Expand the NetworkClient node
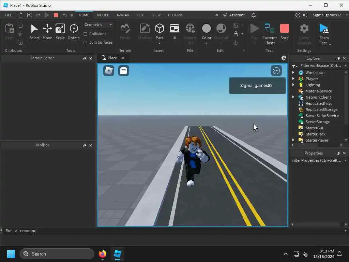The width and height of the screenshot is (349, 262). (x=293, y=97)
